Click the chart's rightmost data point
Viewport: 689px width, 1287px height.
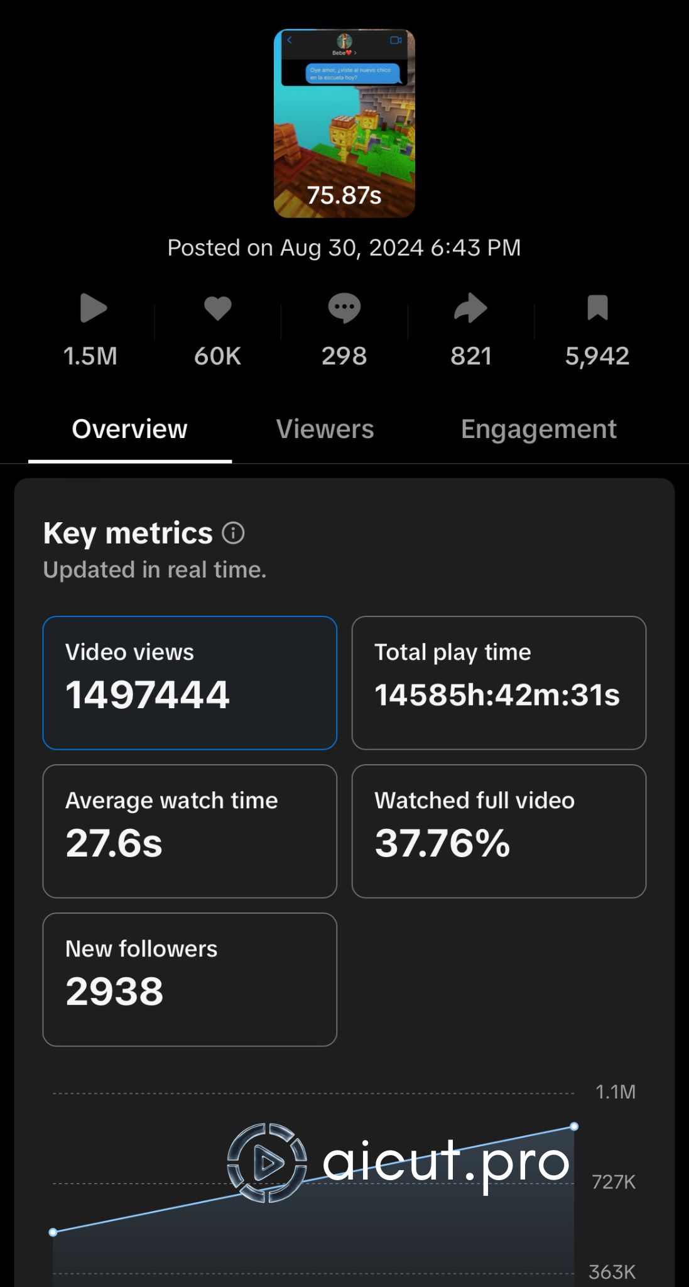574,1127
